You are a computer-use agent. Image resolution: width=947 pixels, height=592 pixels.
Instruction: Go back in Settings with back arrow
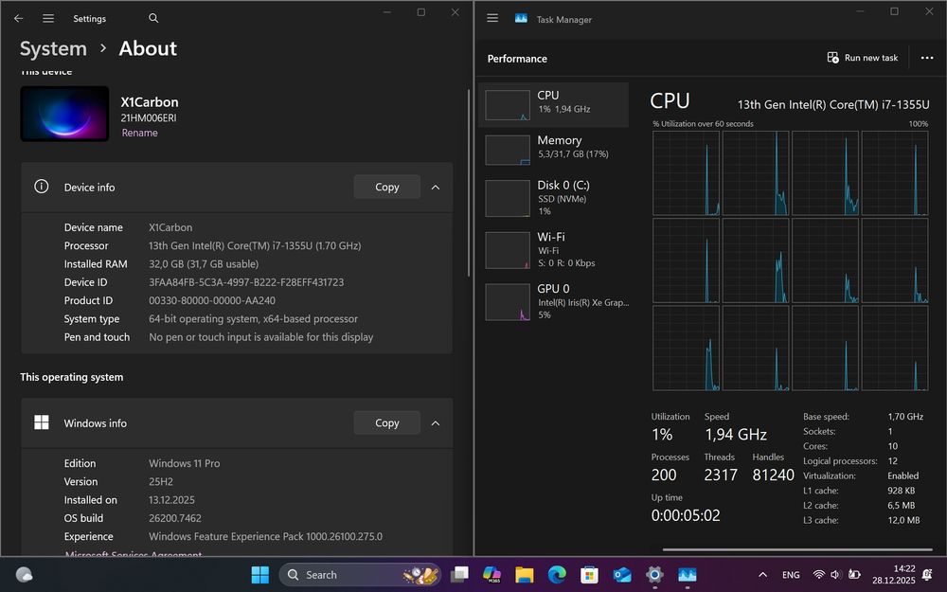coord(19,19)
